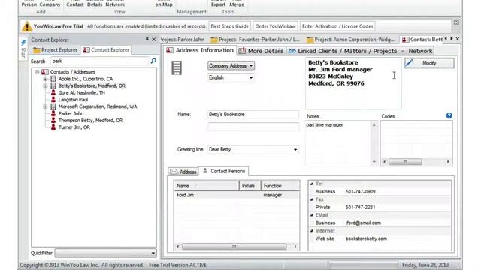Click the First Steps Guide button
The height and width of the screenshot is (270, 481).
(x=230, y=26)
